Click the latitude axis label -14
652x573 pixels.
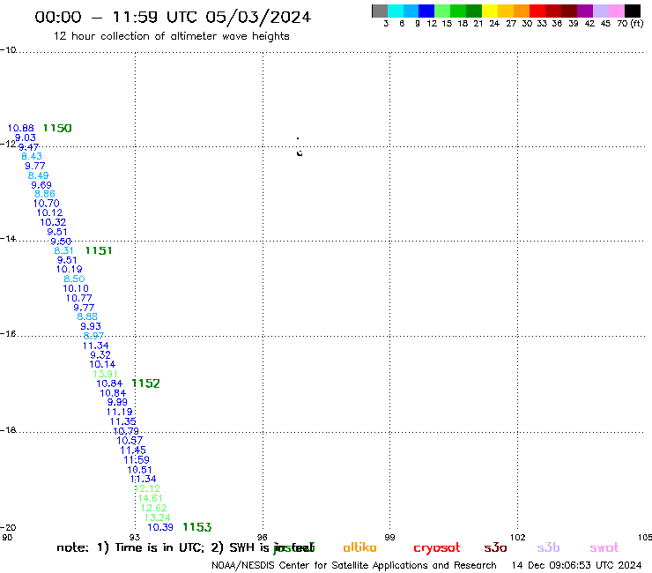8,238
